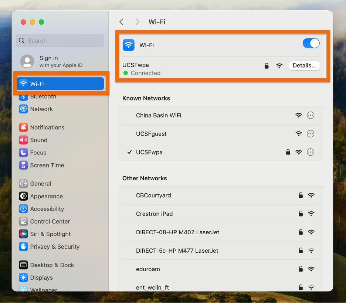Screen dimensions: 346x303
Task: Click lock icon for eduroam
Action: (301, 269)
